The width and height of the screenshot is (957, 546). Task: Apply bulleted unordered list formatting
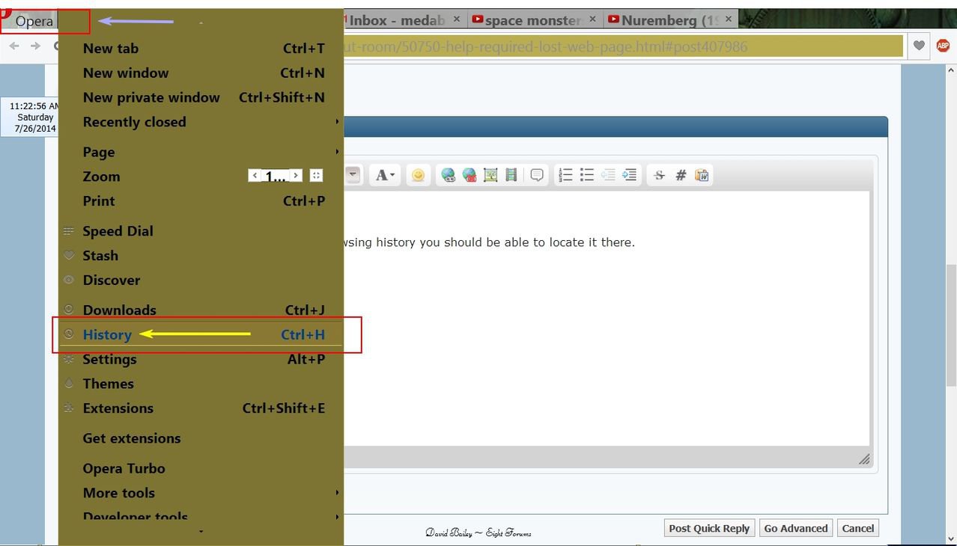[x=586, y=175]
